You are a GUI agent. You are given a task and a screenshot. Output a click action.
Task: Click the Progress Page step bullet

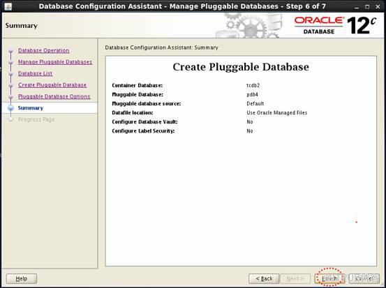10,119
